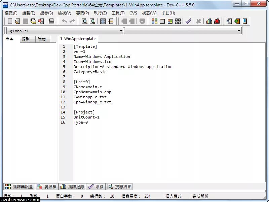Open the 檔案(F) menu
Screen dimensions: 269x202
[x=11, y=13]
